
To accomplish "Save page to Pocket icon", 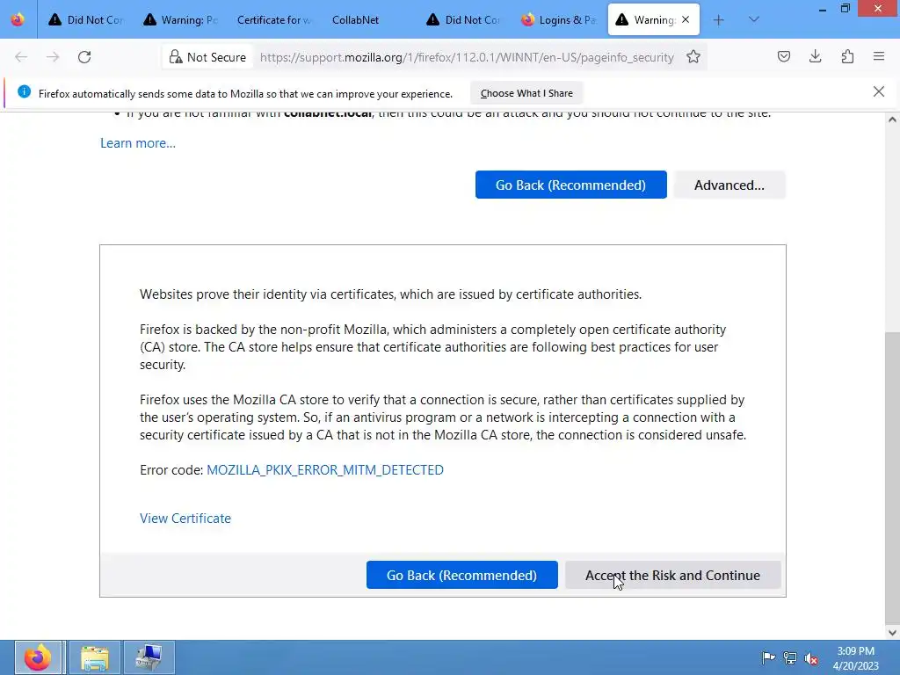I will [x=783, y=57].
